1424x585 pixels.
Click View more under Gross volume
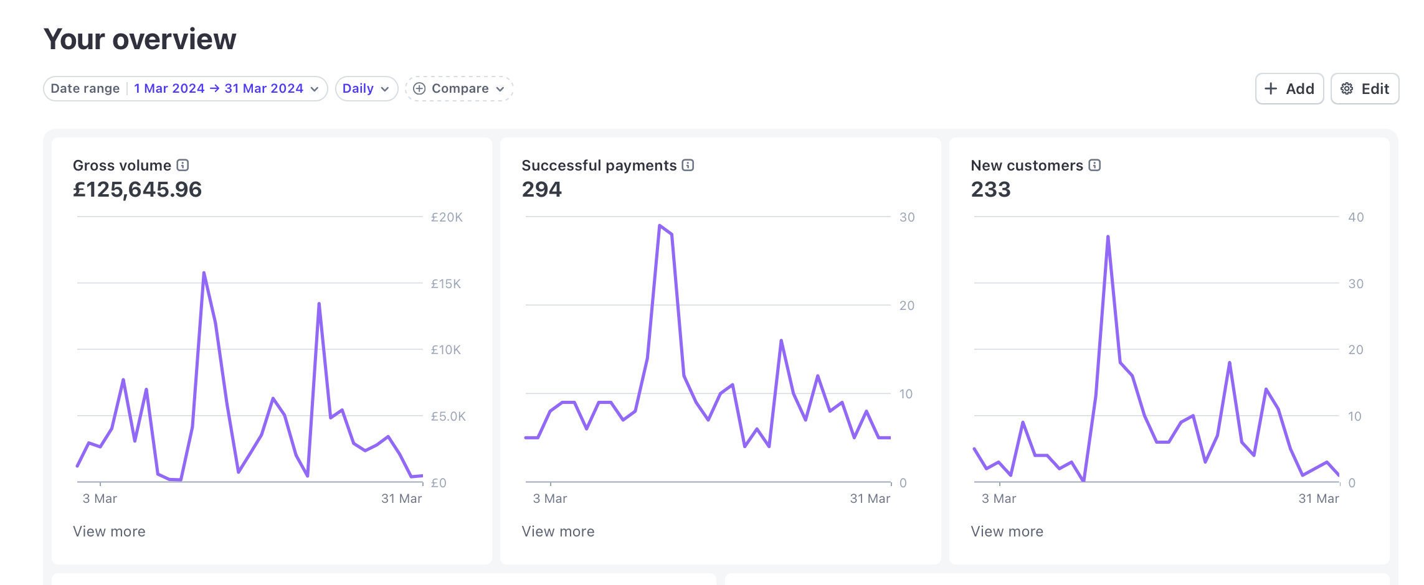click(109, 531)
